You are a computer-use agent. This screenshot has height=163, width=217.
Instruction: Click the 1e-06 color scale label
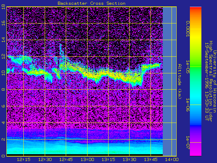pyautogui.click(x=188, y=105)
